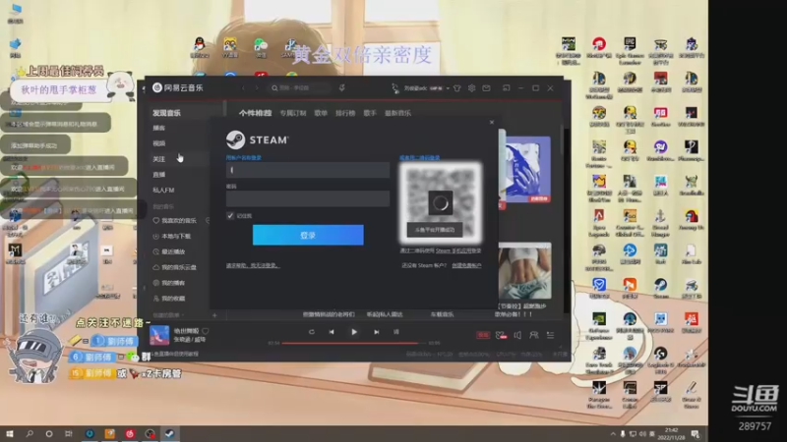Click the volume speaker icon

click(517, 335)
